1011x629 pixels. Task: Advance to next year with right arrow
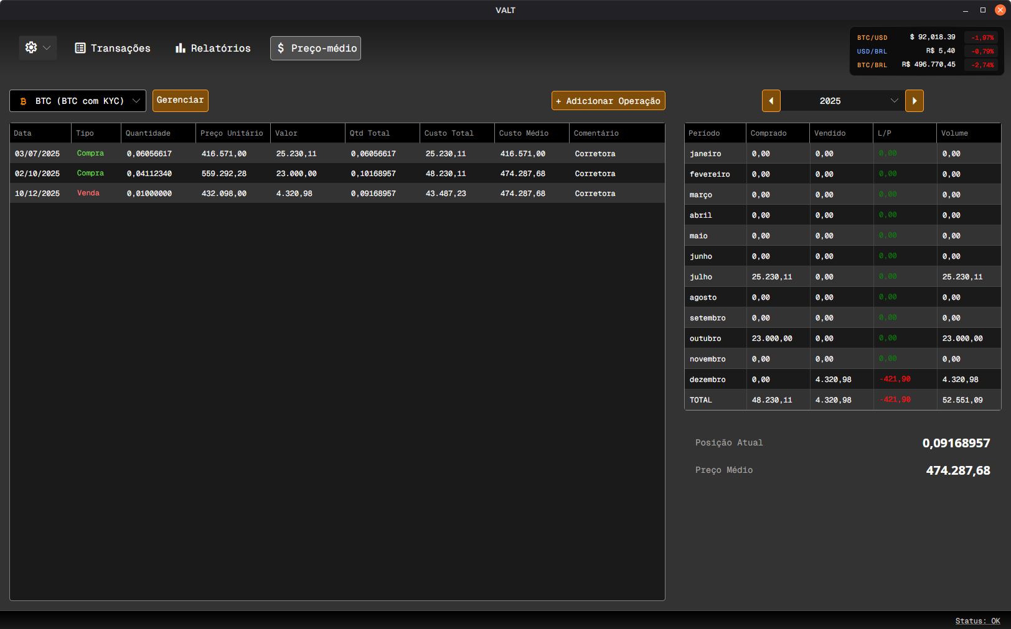click(914, 101)
